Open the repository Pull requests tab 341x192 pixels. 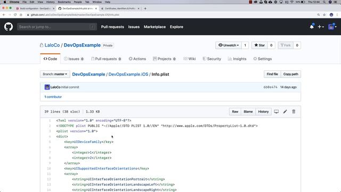pyautogui.click(x=106, y=59)
